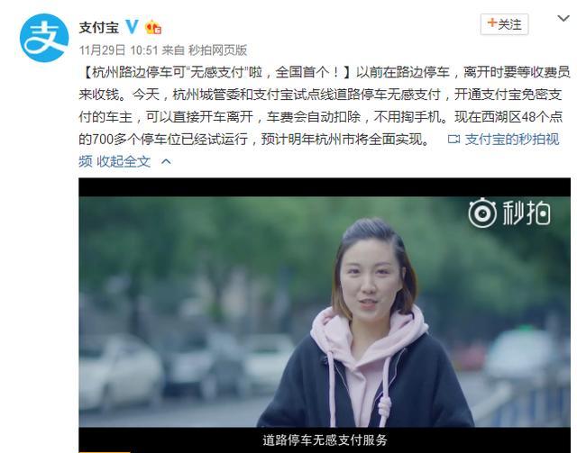Click the orange crown membership badge

153,28
